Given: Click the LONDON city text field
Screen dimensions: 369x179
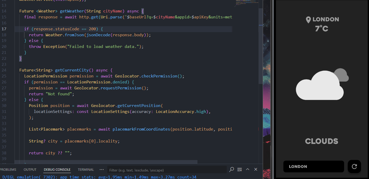Looking at the screenshot, I should point(314,167).
